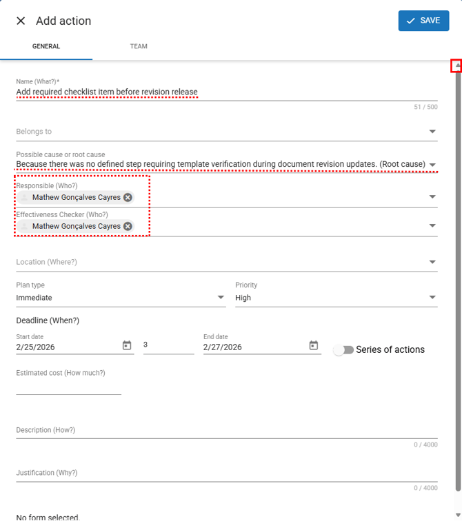Remove Mathew from Effectiveness Checker field
The width and height of the screenshot is (462, 530).
click(128, 227)
